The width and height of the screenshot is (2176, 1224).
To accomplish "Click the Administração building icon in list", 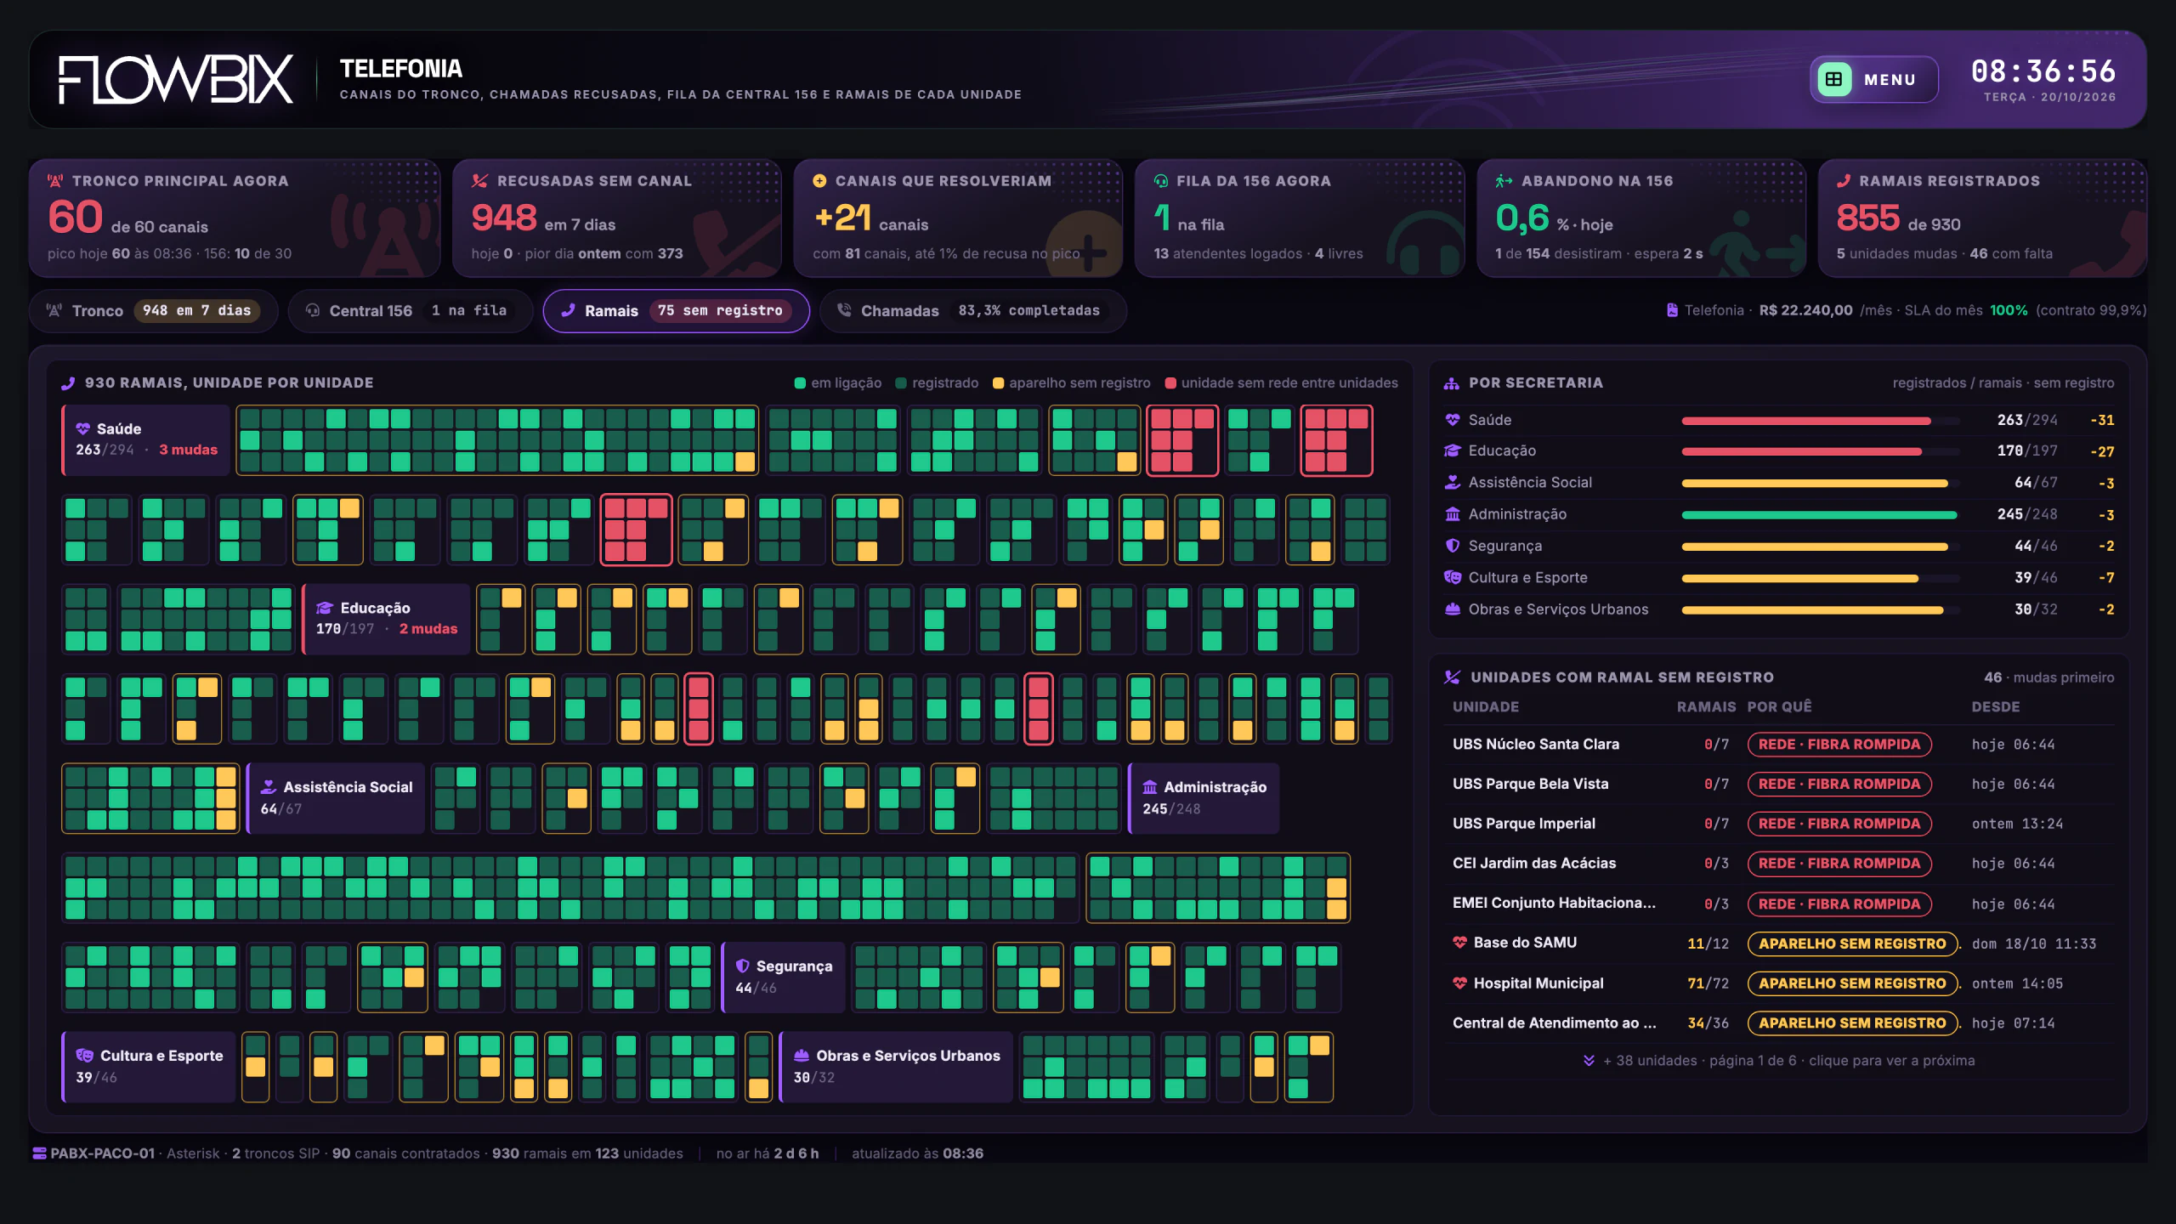I will [1453, 514].
